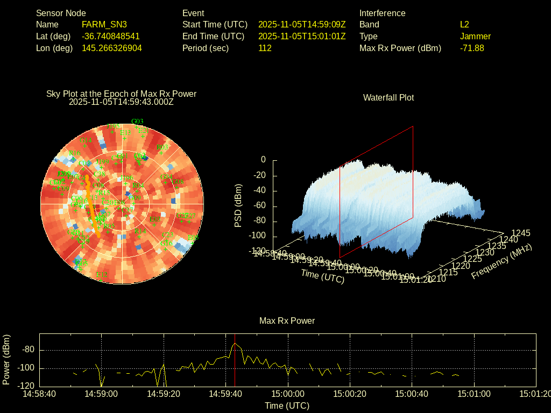Click the event Start Time value
This screenshot has height=413, width=551.
(x=301, y=24)
